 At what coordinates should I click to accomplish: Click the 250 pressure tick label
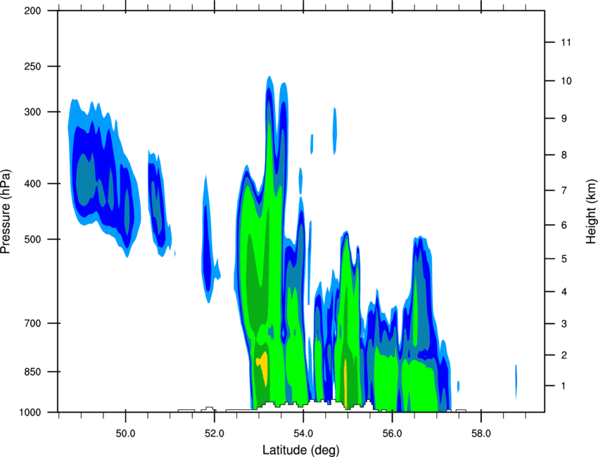[x=32, y=66]
